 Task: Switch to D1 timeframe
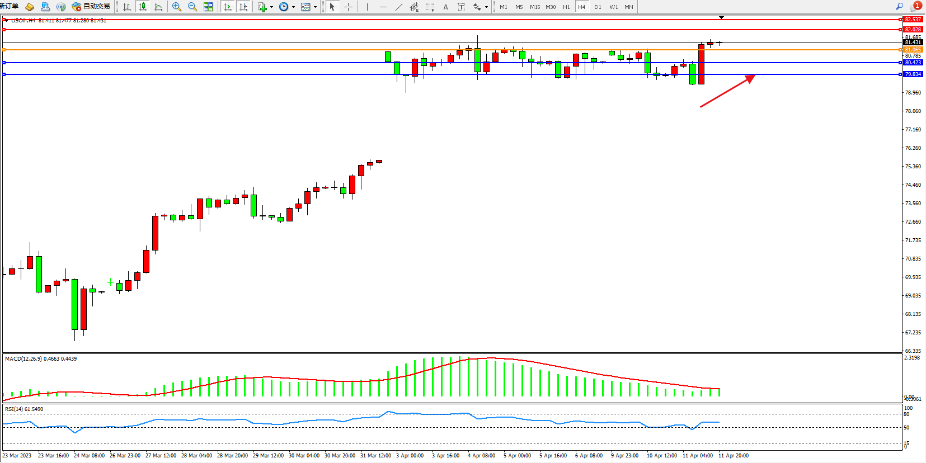(598, 7)
